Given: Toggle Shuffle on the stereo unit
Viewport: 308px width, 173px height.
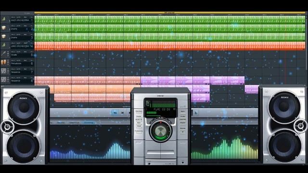Looking at the screenshot, I should pyautogui.click(x=183, y=117).
